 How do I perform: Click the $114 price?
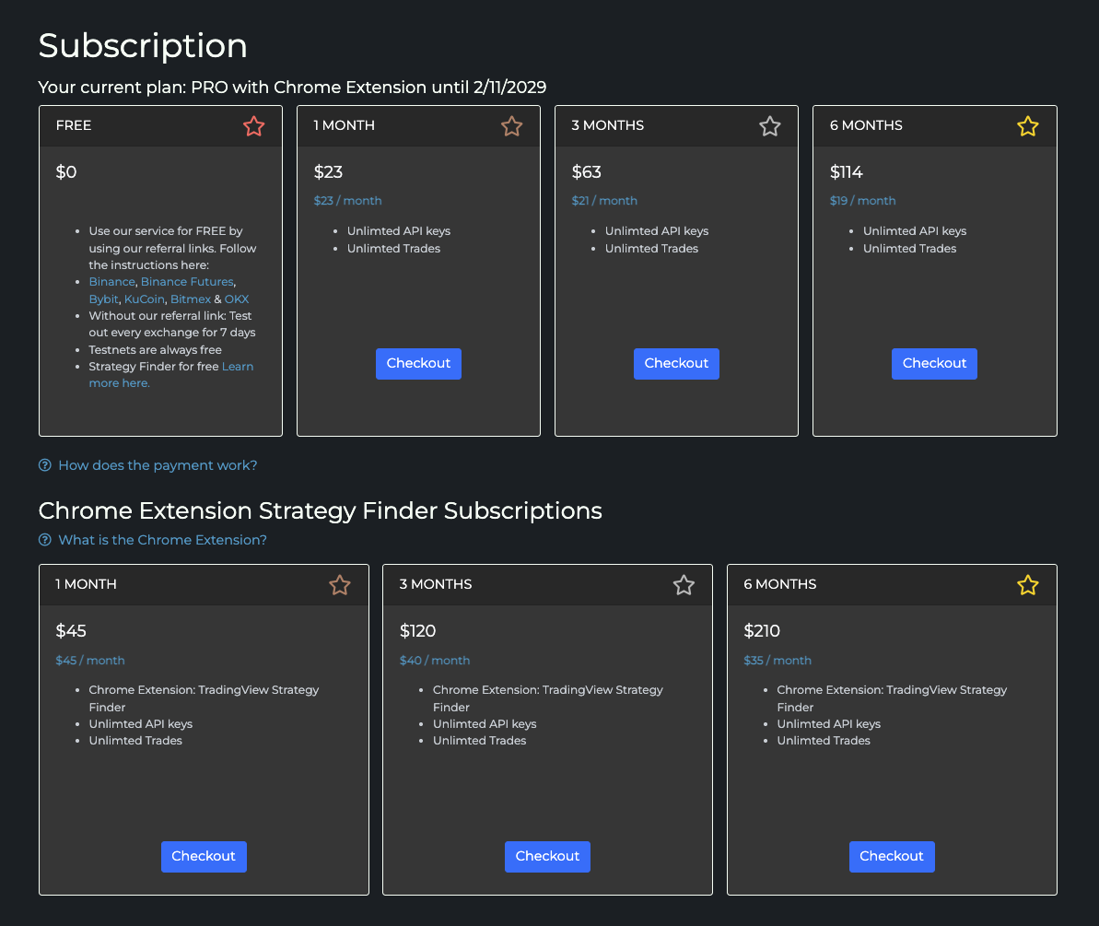(x=846, y=171)
